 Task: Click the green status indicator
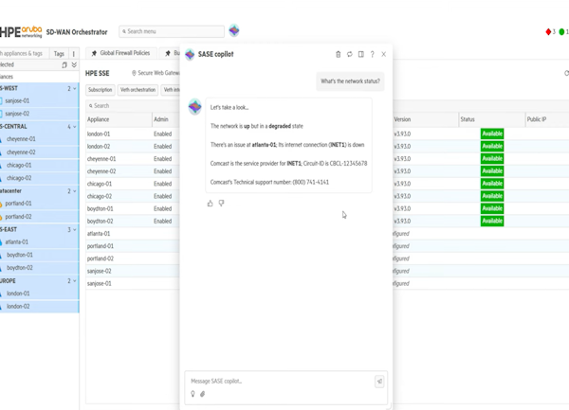pos(563,32)
